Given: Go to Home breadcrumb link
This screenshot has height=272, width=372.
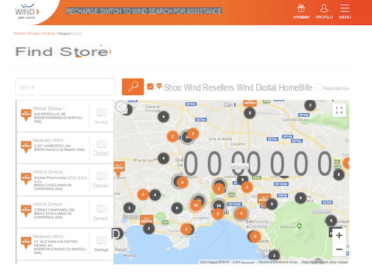Looking at the screenshot, I should [x=20, y=33].
